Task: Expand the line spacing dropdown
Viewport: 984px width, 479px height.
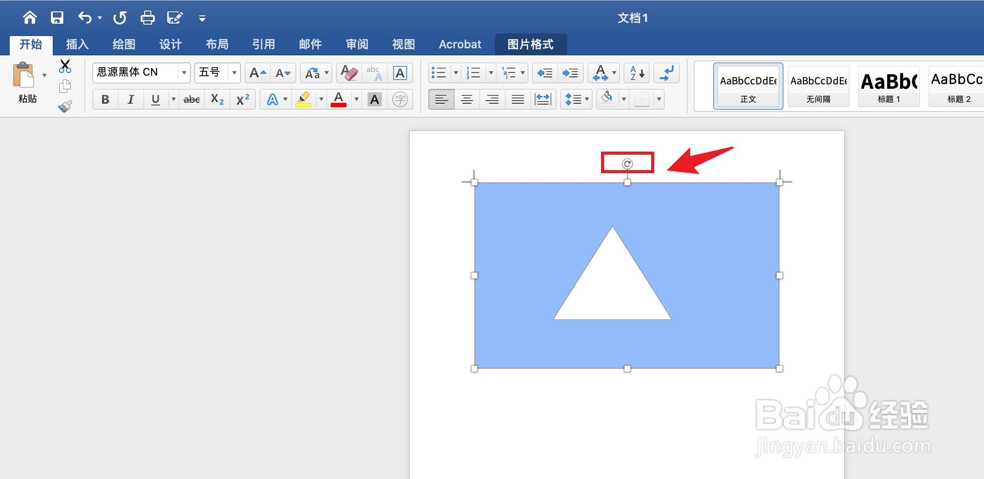Action: 587,99
